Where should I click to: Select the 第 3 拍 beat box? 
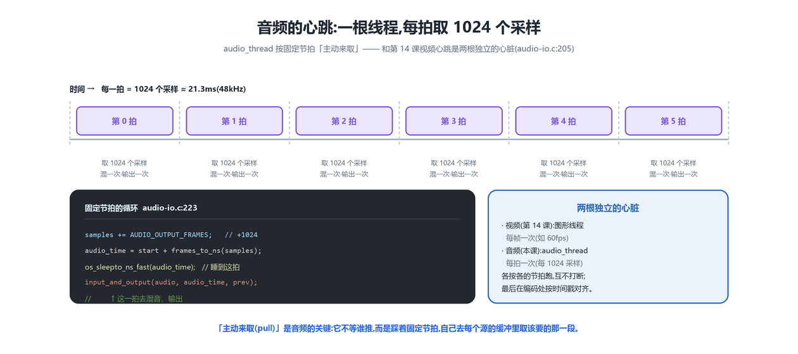(453, 121)
